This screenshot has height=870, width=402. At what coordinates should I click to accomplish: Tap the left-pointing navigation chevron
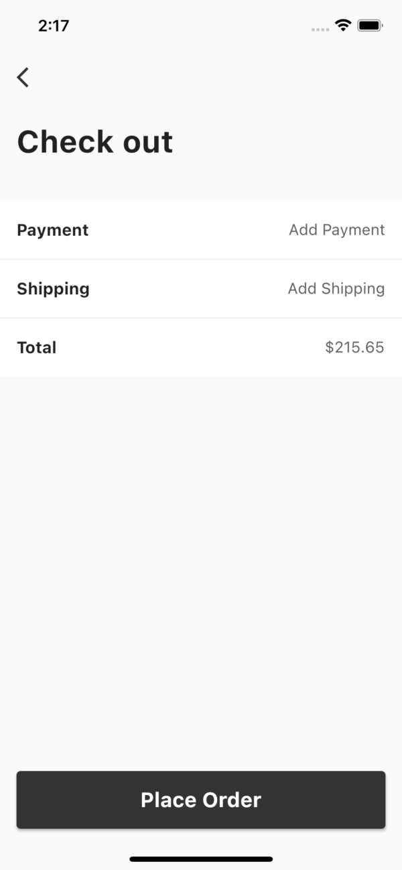pyautogui.click(x=23, y=77)
